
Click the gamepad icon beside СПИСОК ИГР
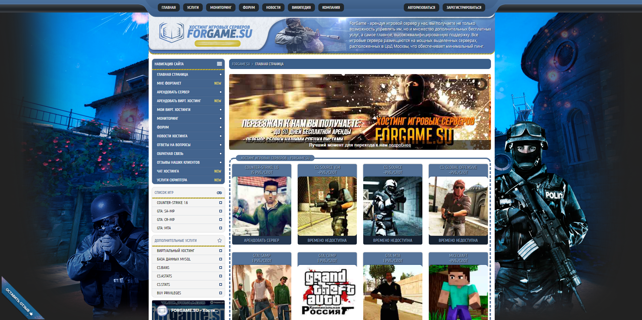point(219,193)
